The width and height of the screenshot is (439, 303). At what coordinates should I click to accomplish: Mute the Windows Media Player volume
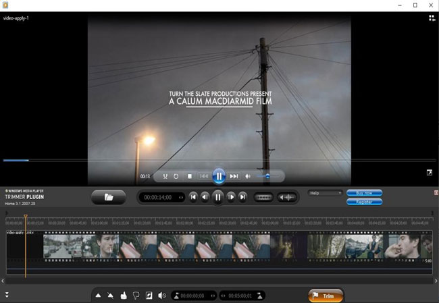point(248,176)
